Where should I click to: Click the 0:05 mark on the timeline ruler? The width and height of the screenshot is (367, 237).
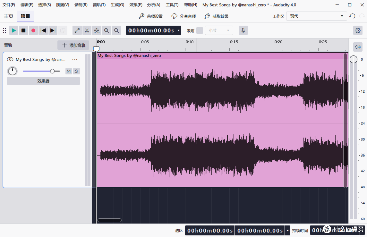[145, 42]
